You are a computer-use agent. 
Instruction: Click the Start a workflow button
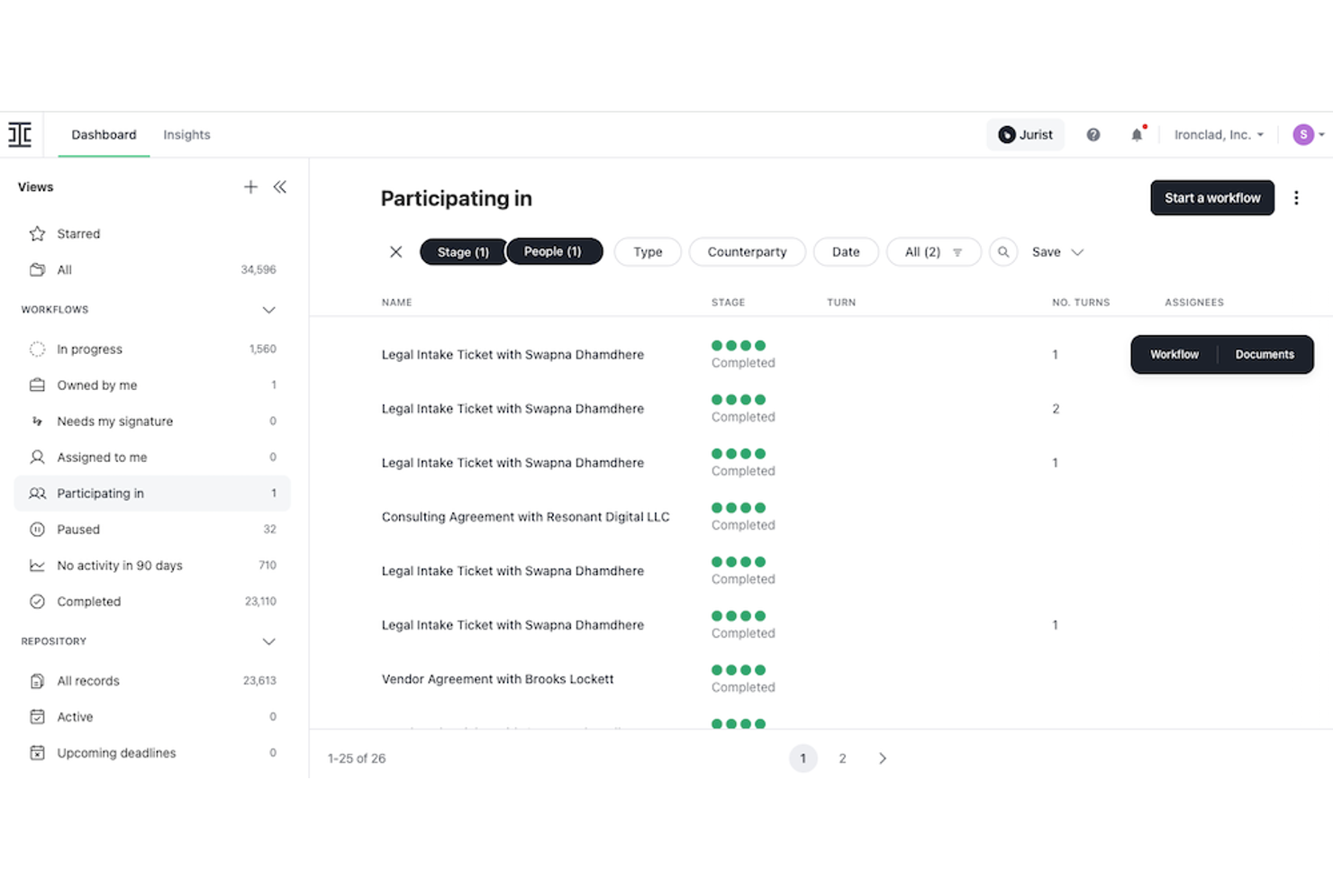click(1211, 197)
